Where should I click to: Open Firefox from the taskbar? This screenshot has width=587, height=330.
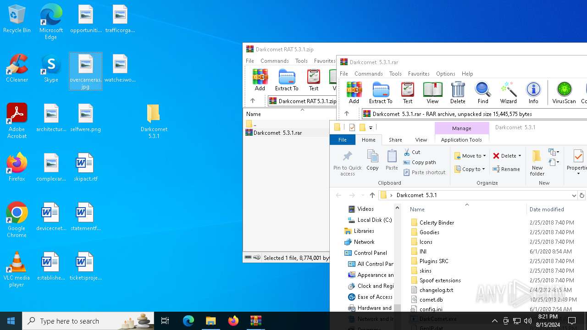pos(233,321)
